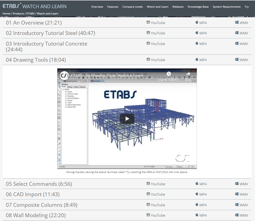This screenshot has height=221, width=255.
Task: Go to Home via breadcrumb
Action: coord(6,14)
